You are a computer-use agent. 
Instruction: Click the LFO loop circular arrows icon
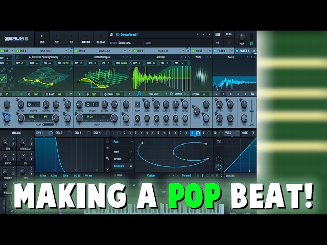pos(218,167)
